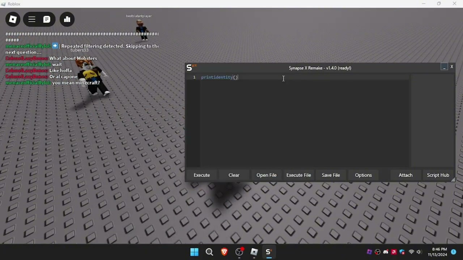Open Windows Search from the taskbar
This screenshot has height=260, width=463.
coord(209,252)
